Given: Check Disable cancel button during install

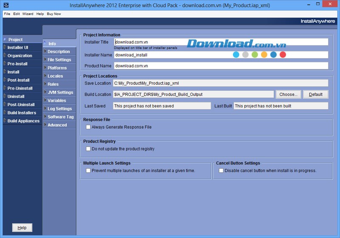Looking at the screenshot, I should pos(221,170).
